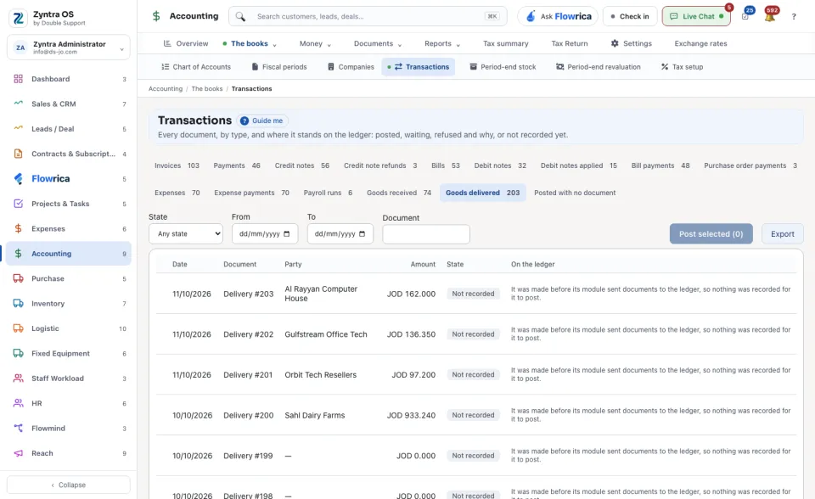Click the Purchase truck icon
Screen dimensions: 815x499
tap(18, 278)
